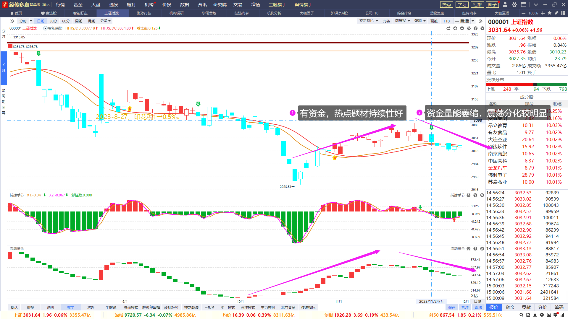
Task: Switch chart period to 月线
Action: click(91, 21)
